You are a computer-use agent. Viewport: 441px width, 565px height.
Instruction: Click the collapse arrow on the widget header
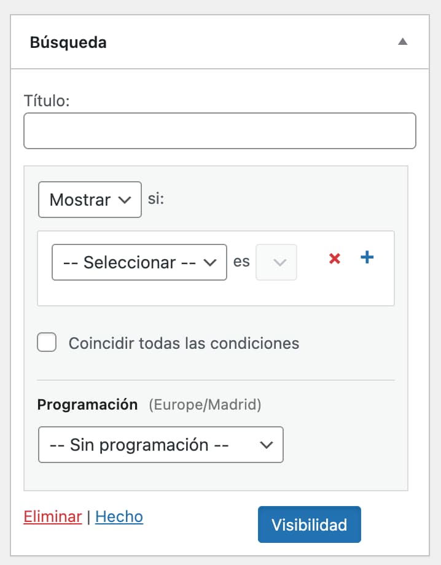(403, 42)
